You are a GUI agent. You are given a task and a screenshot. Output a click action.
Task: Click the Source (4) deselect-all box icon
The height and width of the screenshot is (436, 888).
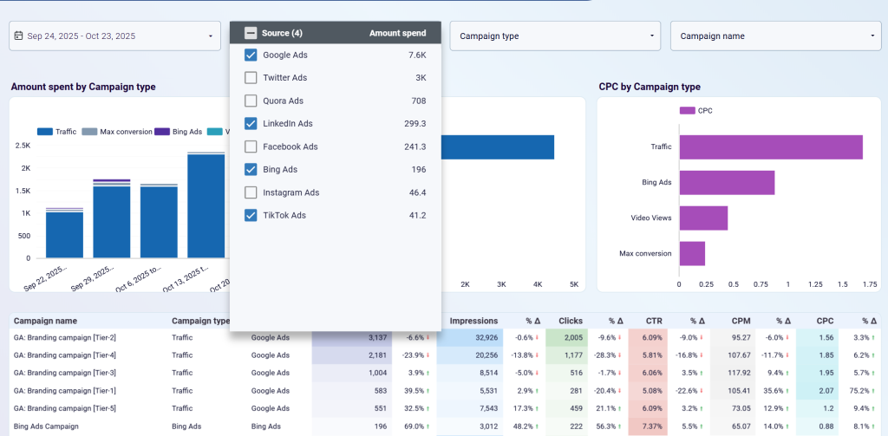pyautogui.click(x=251, y=33)
